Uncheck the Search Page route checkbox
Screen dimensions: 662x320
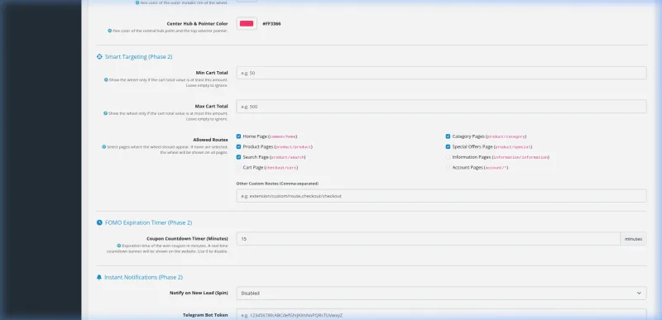[238, 157]
